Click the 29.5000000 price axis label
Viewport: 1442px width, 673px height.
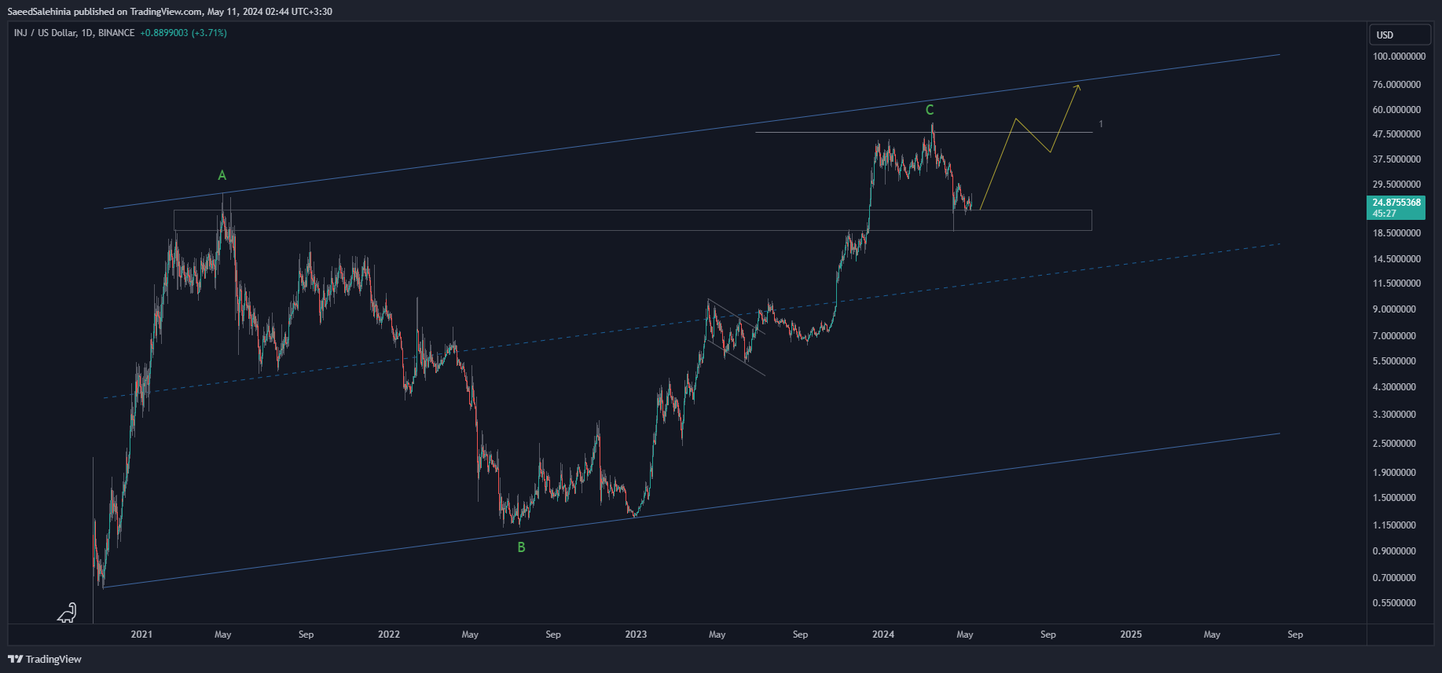click(1396, 185)
